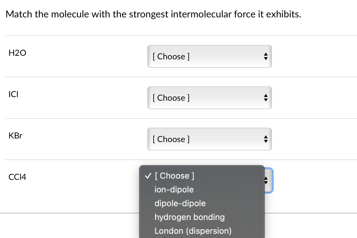Click the [Choose] text in the ICl row
Image resolution: width=357 pixels, height=238 pixels.
tap(171, 98)
